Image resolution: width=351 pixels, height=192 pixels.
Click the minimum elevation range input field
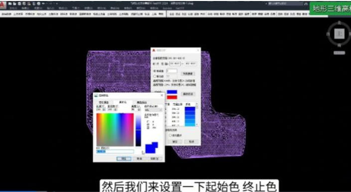tap(175, 64)
